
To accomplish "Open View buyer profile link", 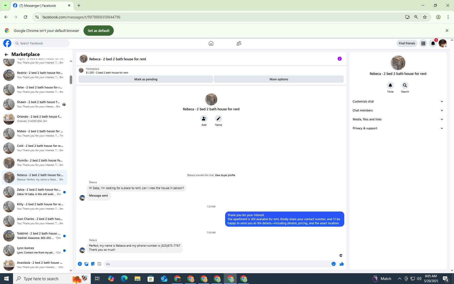I will pos(225,175).
